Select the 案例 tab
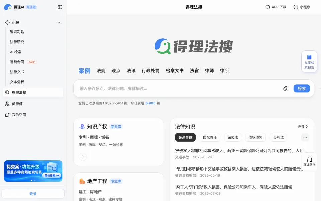The width and height of the screenshot is (321, 201). (84, 71)
